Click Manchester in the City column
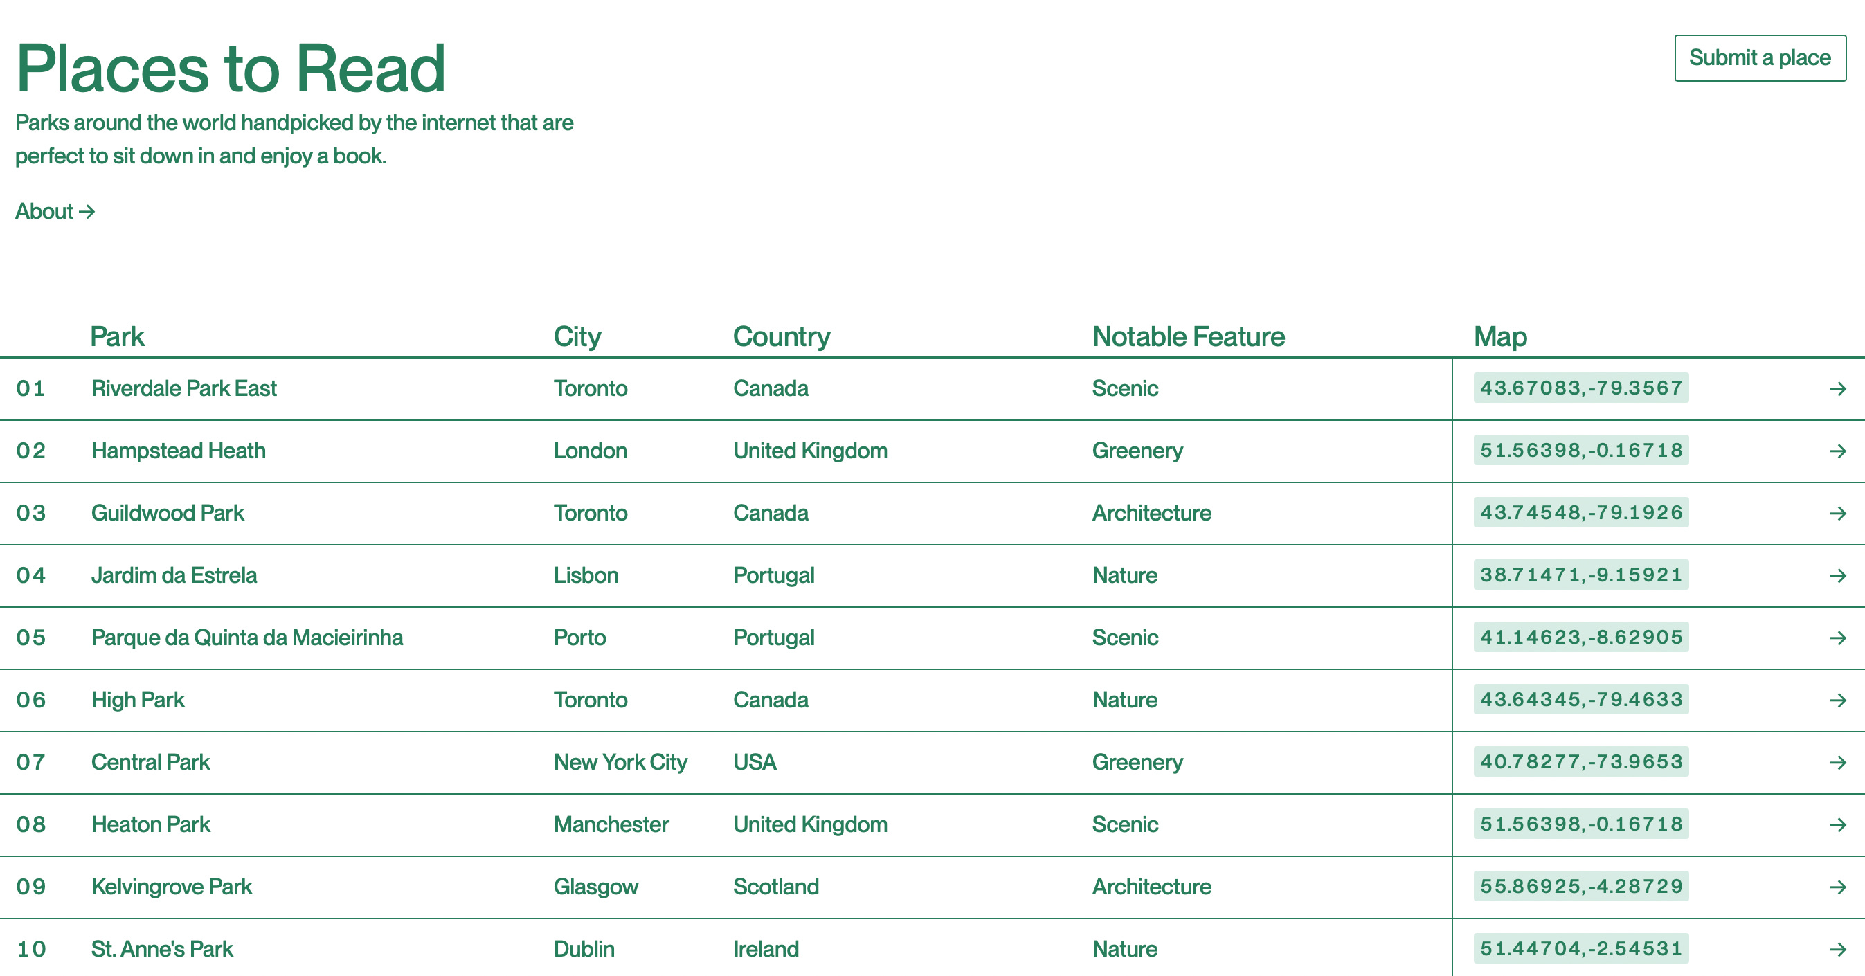 click(x=611, y=824)
